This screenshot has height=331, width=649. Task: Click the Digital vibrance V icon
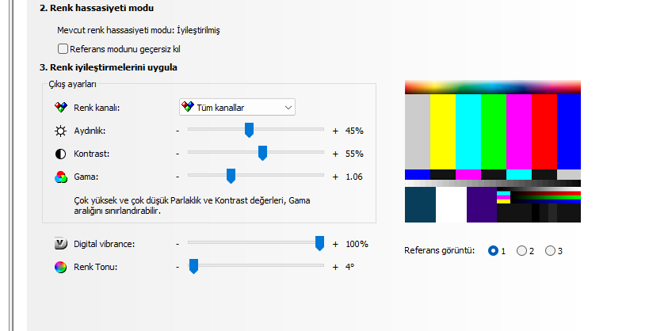click(x=61, y=244)
